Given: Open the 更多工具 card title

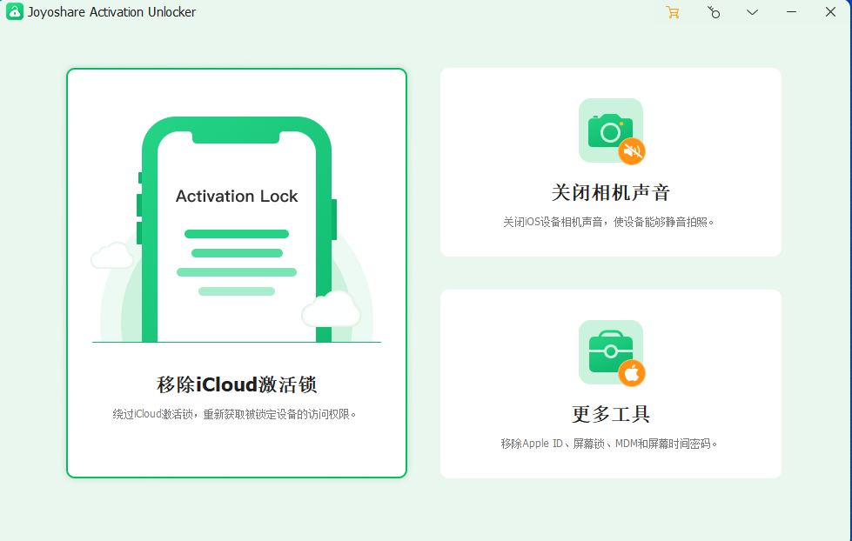Looking at the screenshot, I should click(x=611, y=414).
